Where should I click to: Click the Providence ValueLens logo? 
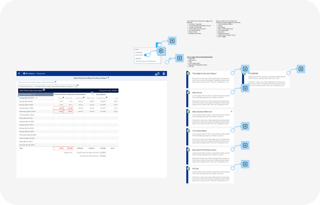(32, 73)
